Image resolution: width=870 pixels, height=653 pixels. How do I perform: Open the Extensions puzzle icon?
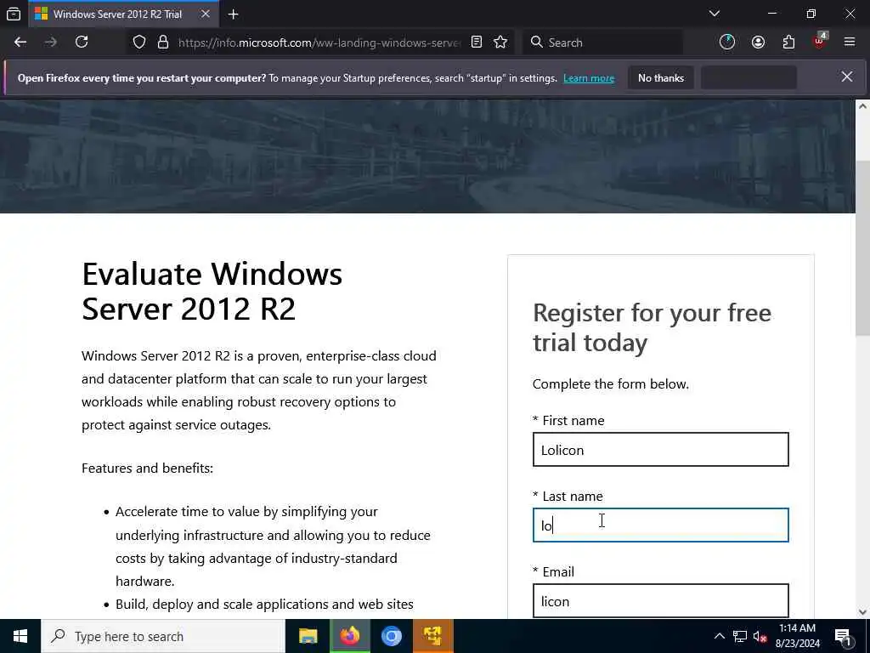pyautogui.click(x=788, y=43)
